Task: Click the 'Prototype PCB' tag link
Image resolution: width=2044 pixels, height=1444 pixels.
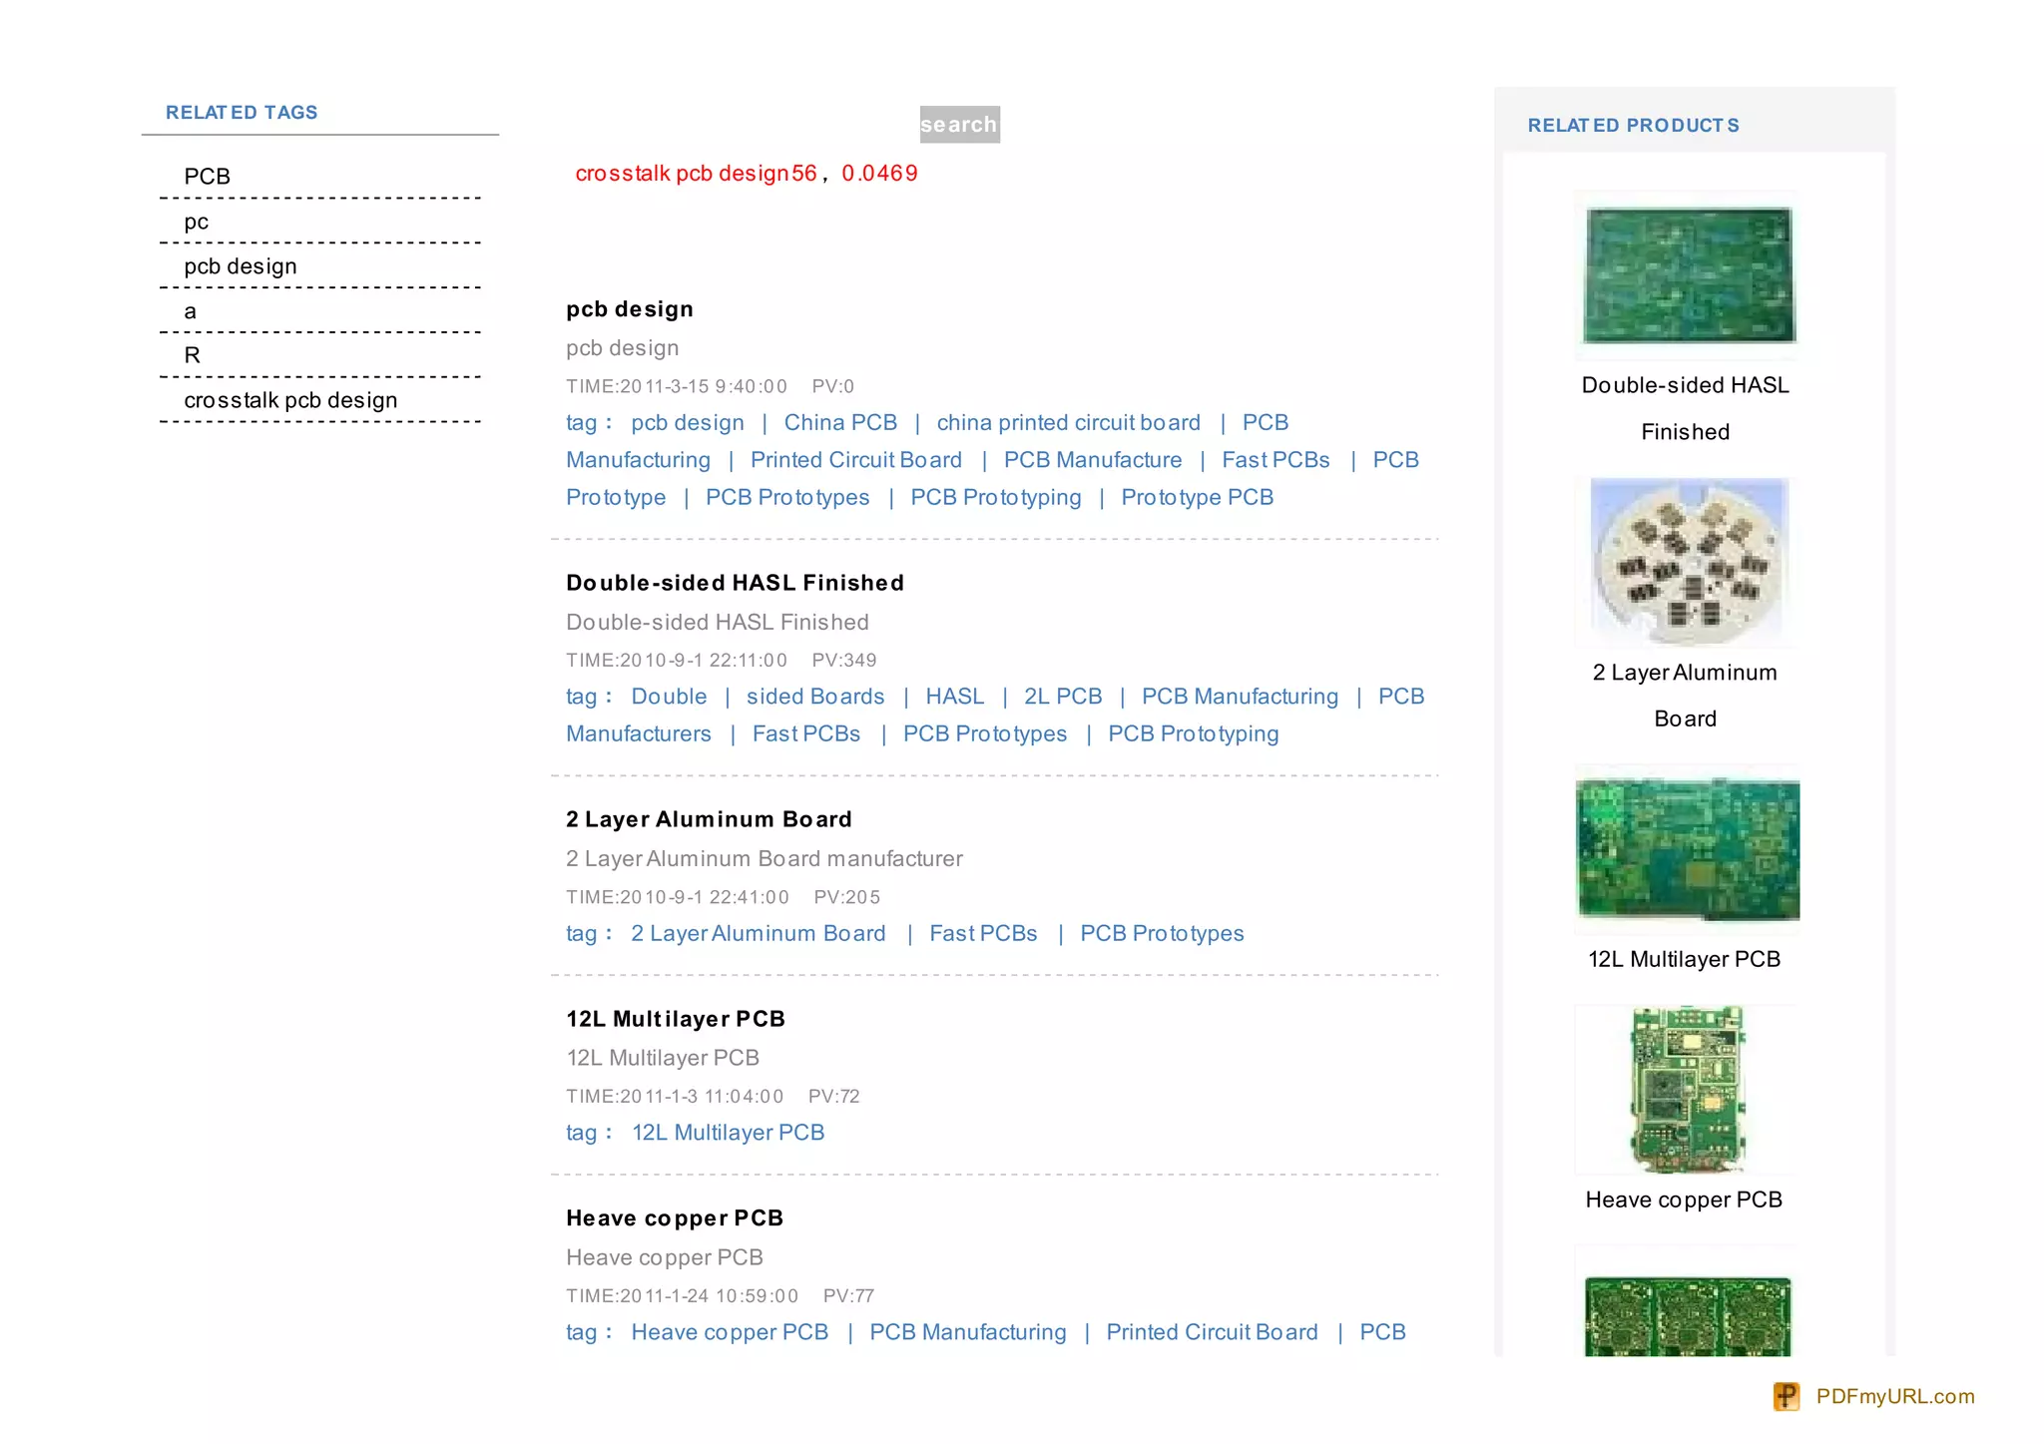Action: click(x=1197, y=497)
